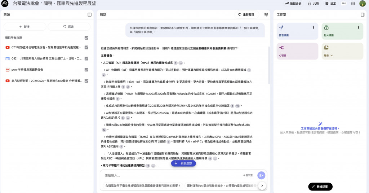Create 心智圖 mind map
Screen dimensions: 369x193
[297, 51]
